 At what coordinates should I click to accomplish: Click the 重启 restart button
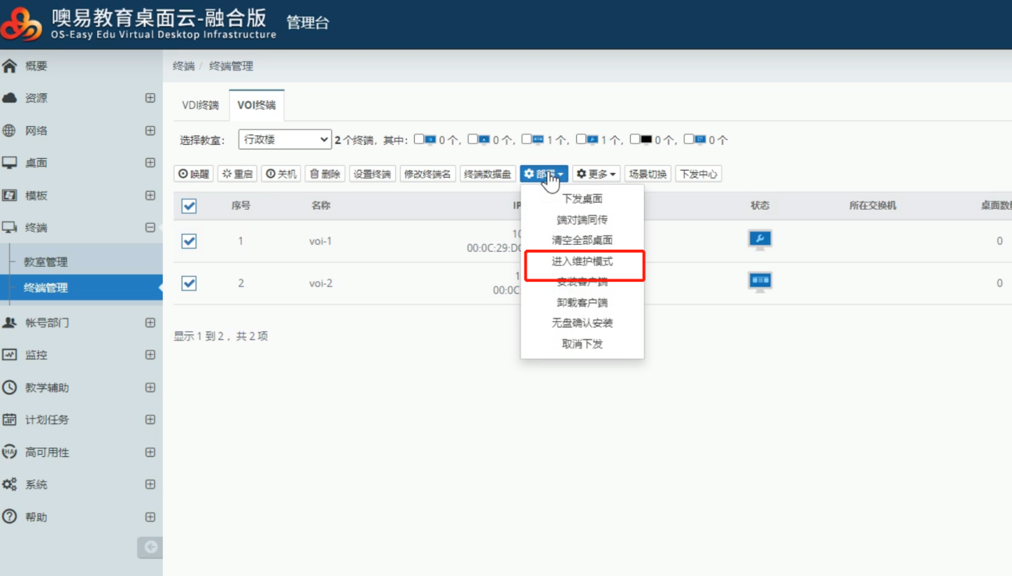(x=237, y=174)
